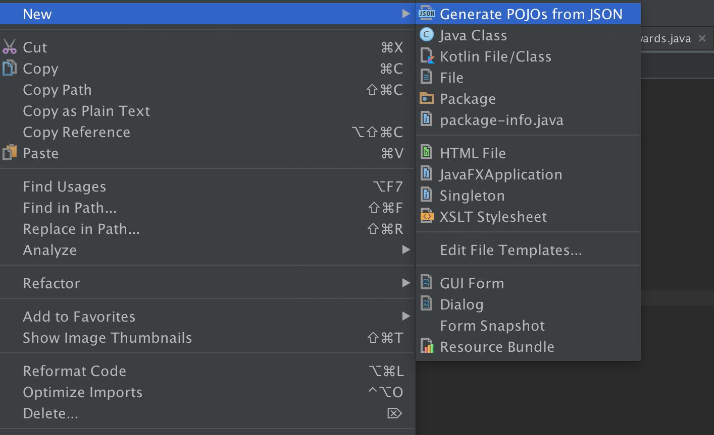Select Delete... from the context menu

click(50, 413)
